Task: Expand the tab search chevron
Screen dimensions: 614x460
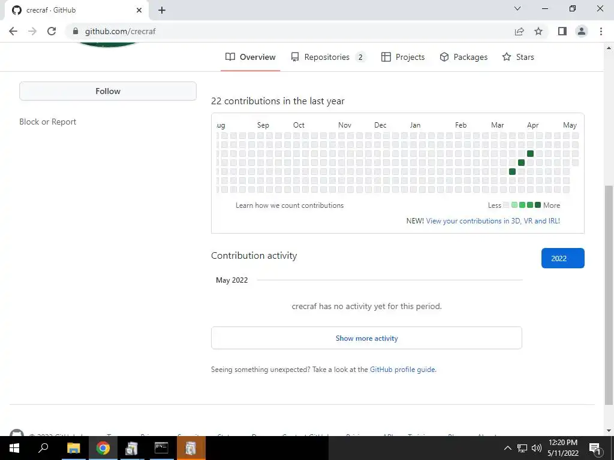Action: [x=517, y=8]
